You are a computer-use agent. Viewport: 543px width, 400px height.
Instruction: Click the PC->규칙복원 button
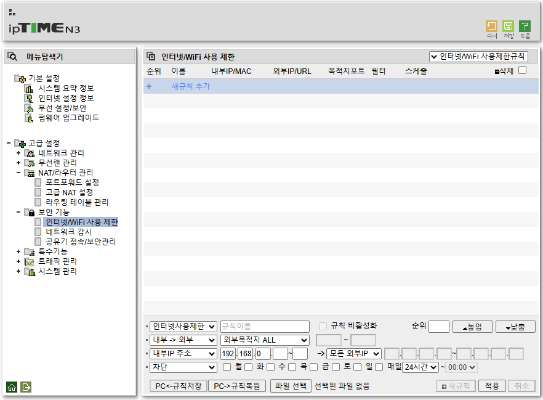(x=237, y=386)
